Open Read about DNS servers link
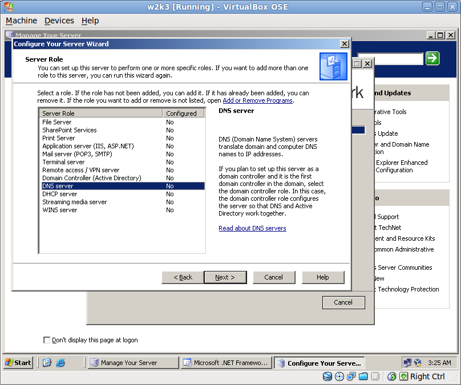 pyautogui.click(x=252, y=228)
